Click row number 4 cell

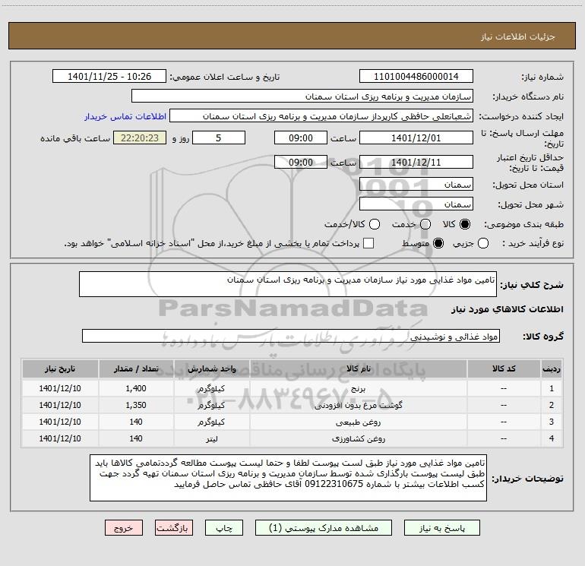552,439
